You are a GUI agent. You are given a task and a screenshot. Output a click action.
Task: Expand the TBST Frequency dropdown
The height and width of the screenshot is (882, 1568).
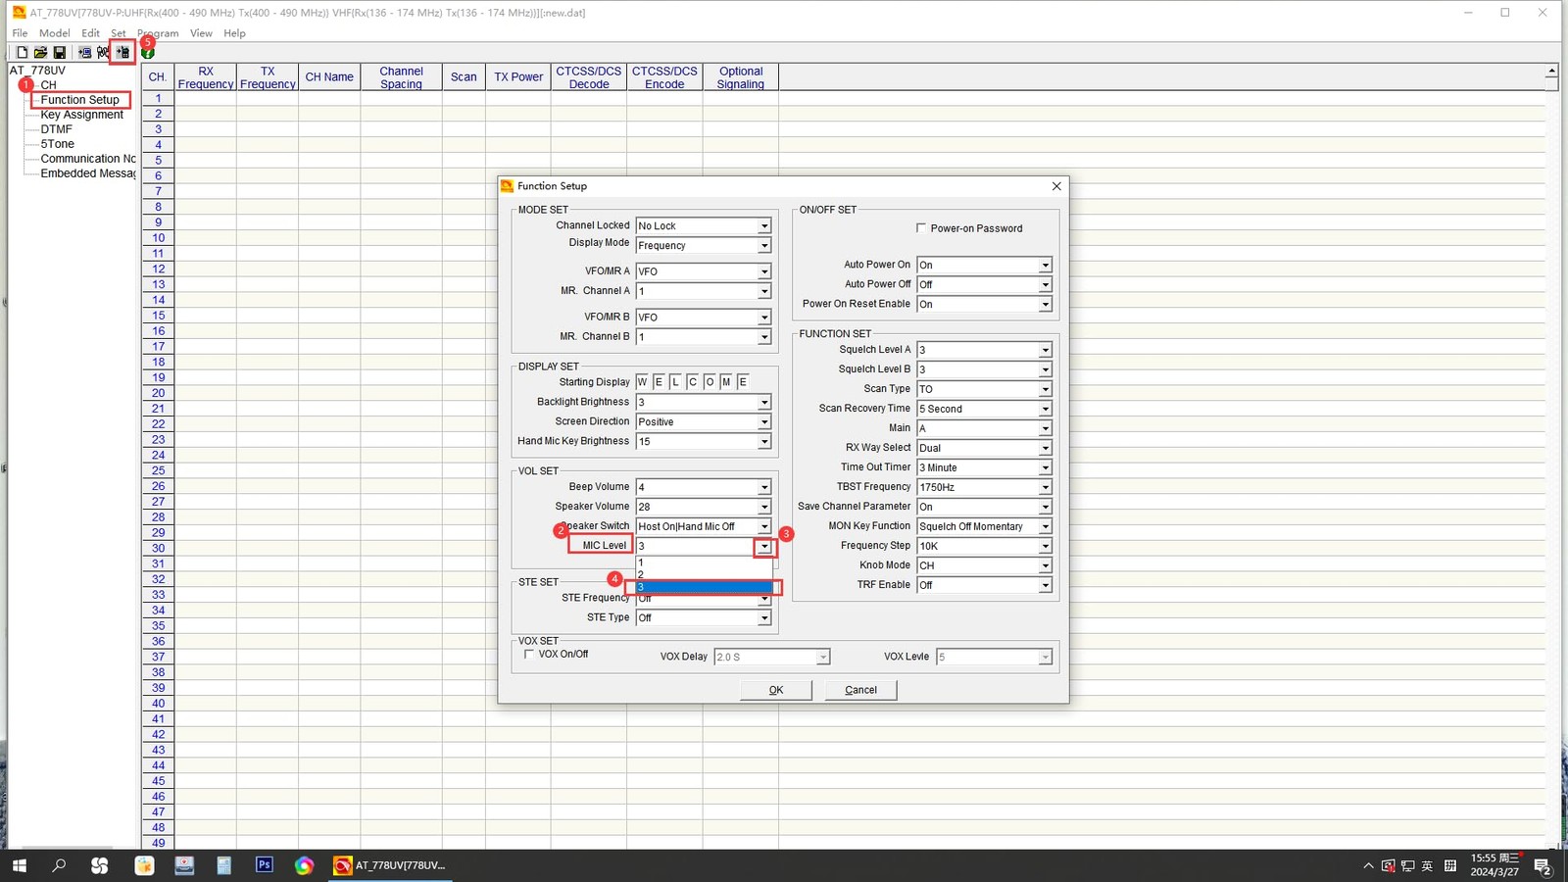1045,488
